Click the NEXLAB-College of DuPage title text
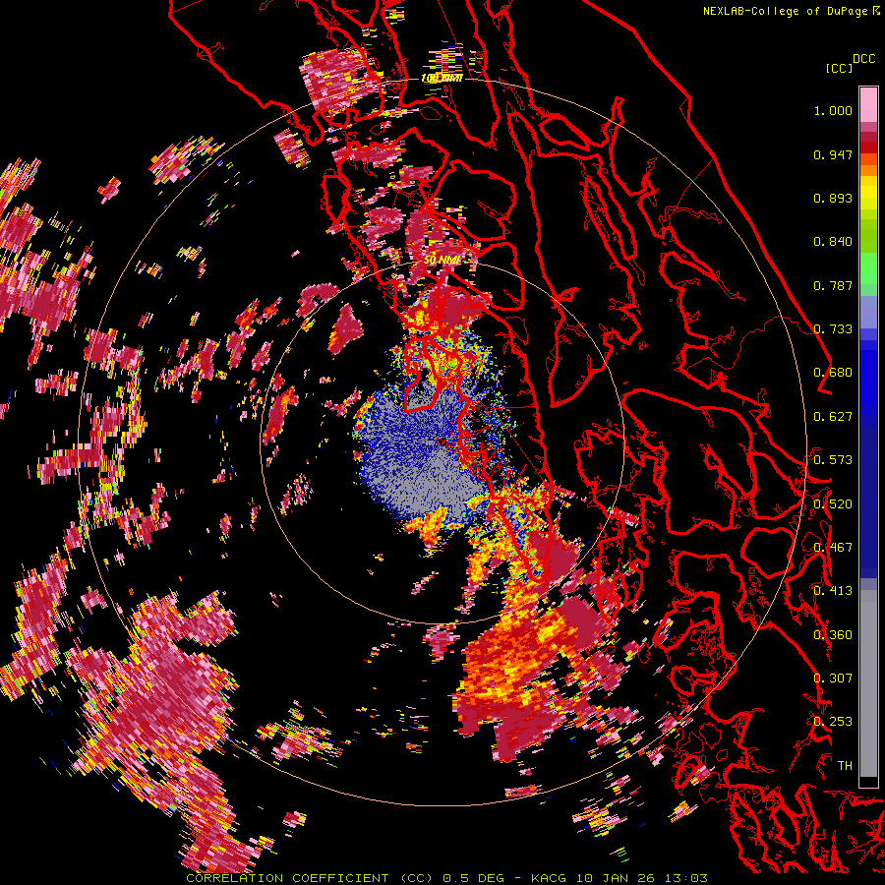This screenshot has height=885, width=885. (791, 11)
